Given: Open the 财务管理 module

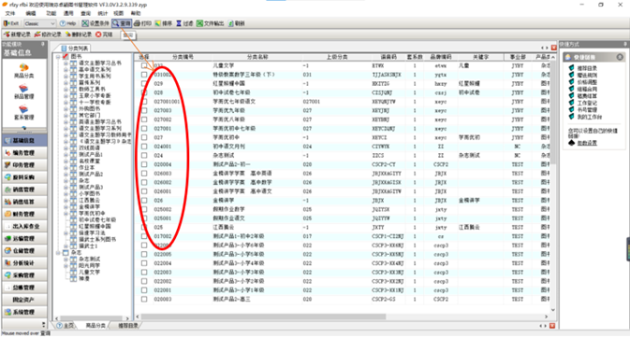Looking at the screenshot, I should pyautogui.click(x=24, y=214).
